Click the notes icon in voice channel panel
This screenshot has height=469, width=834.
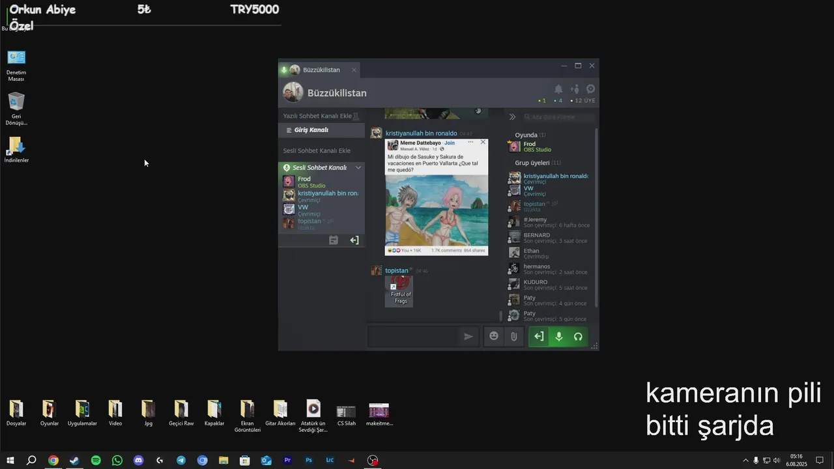point(334,240)
